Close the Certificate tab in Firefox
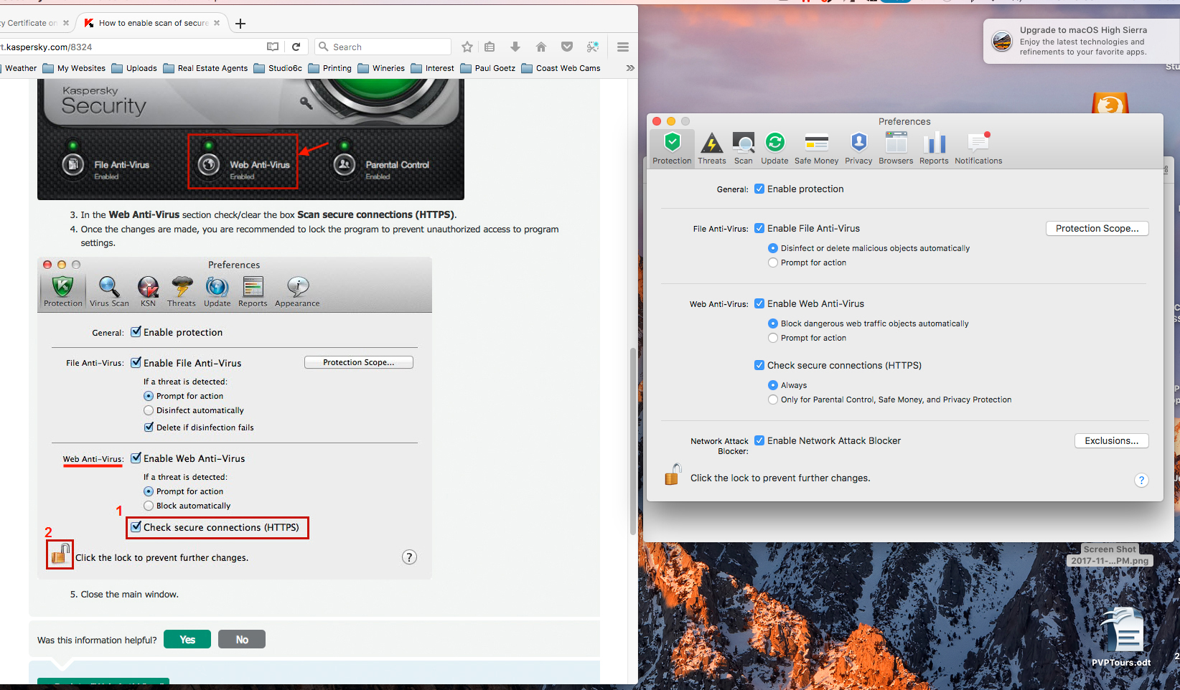 [x=66, y=23]
